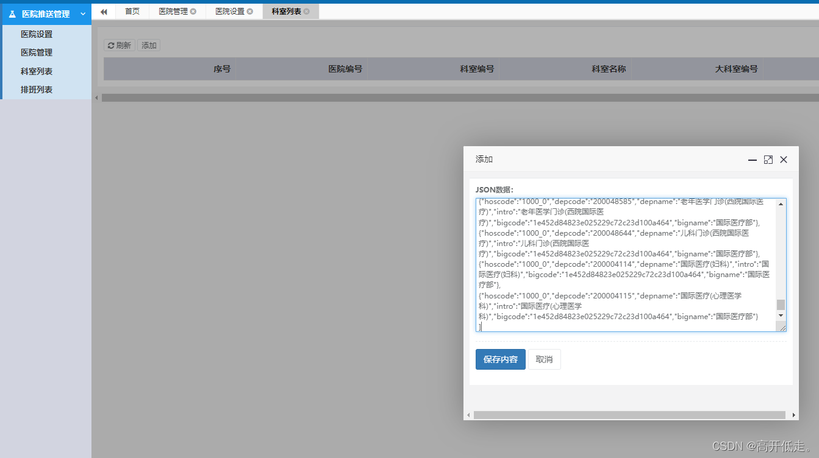Switch to the 医院管理 tab
This screenshot has height=458, width=819.
pyautogui.click(x=173, y=11)
